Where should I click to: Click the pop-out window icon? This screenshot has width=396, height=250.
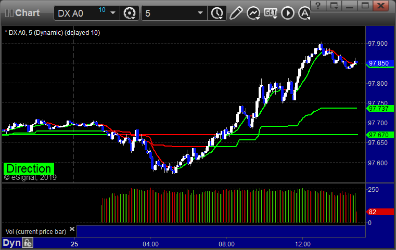coord(334,6)
